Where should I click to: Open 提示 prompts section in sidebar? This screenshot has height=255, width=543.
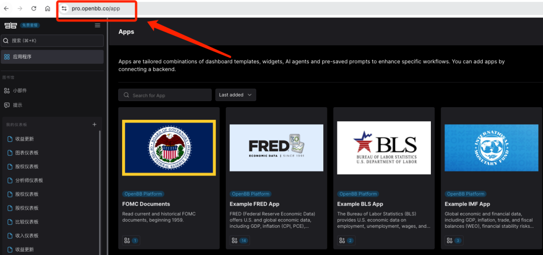[18, 105]
